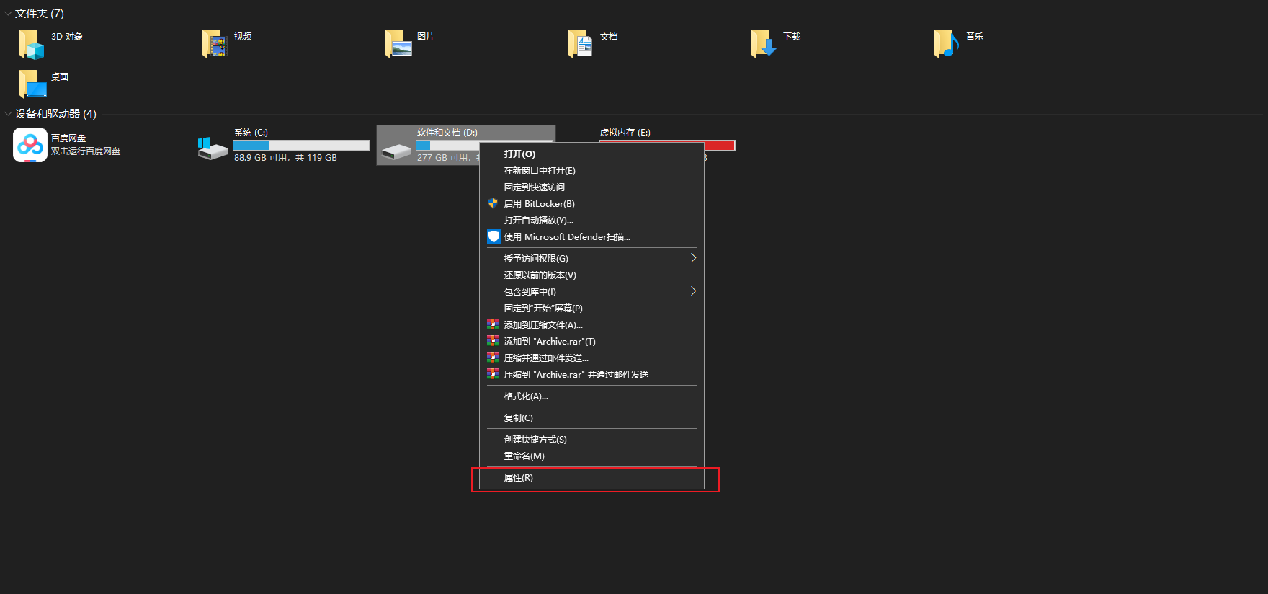Screen dimensions: 1268x594
Task: Click the 音乐 folder label
Action: point(975,37)
